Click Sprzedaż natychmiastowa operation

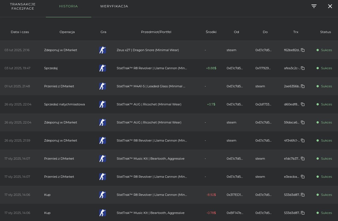[64, 104]
